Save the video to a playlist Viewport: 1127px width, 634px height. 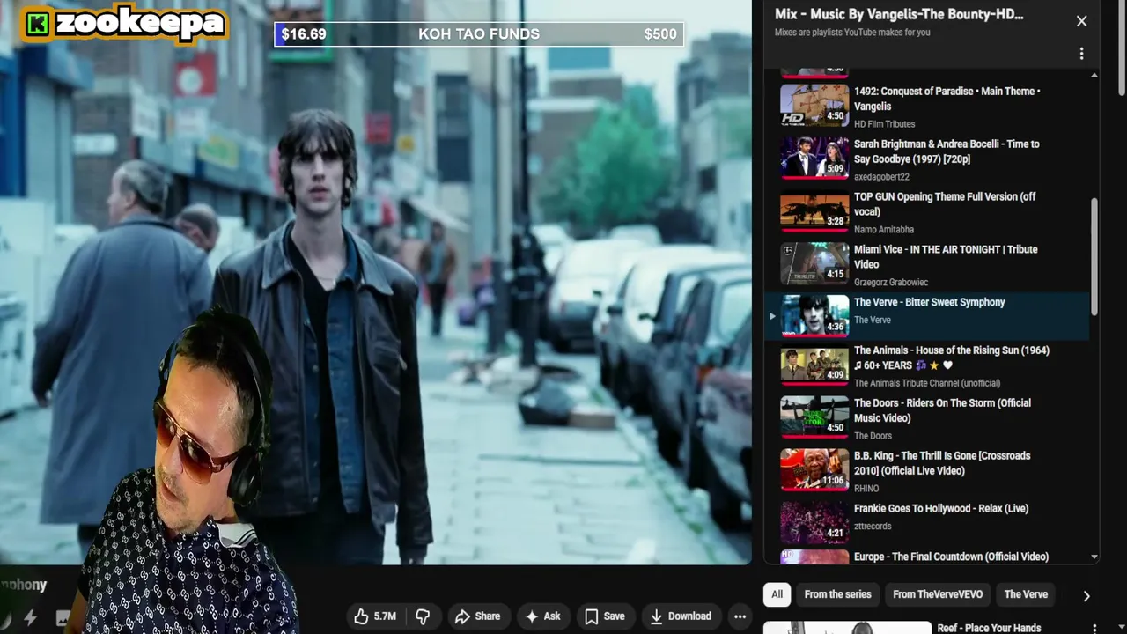click(x=605, y=616)
